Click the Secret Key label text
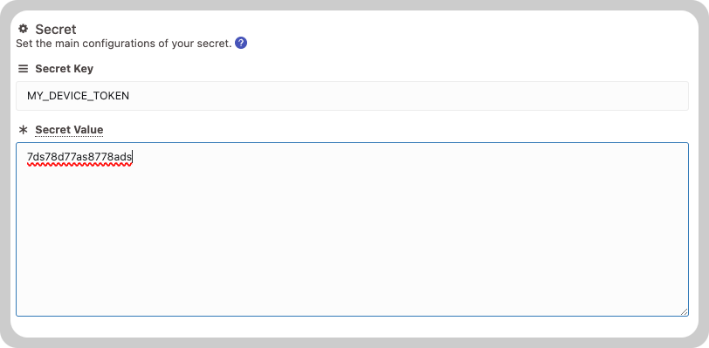This screenshot has width=709, height=348. point(65,69)
